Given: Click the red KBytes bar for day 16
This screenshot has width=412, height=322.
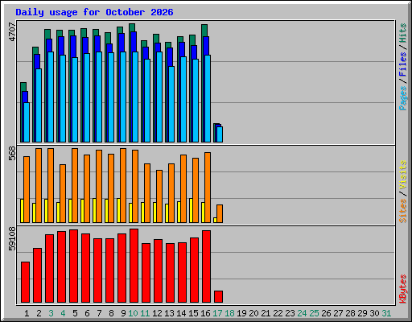Looking at the screenshot, I should coord(206,266).
